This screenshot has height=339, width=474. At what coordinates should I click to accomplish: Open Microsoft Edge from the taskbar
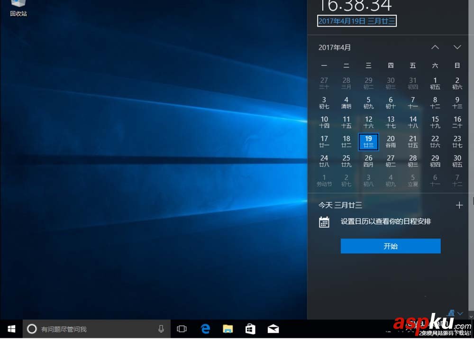(205, 329)
